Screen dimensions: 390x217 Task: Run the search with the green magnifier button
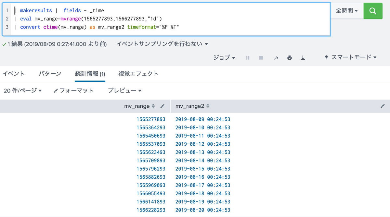[373, 11]
